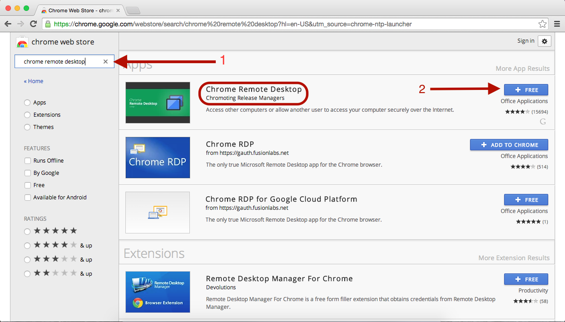Select the four stars & up filter
Viewport: 565px width, 322px height.
tap(27, 246)
